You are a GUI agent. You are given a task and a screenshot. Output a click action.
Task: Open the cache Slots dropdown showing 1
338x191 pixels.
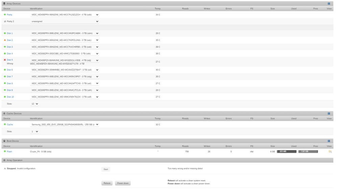[34, 131]
